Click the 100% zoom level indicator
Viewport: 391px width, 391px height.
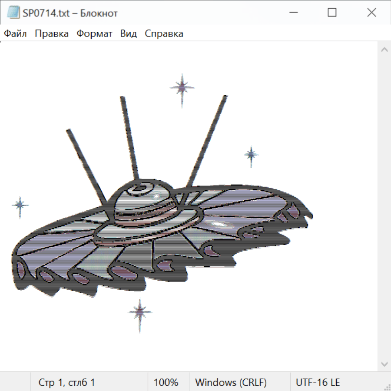click(166, 383)
